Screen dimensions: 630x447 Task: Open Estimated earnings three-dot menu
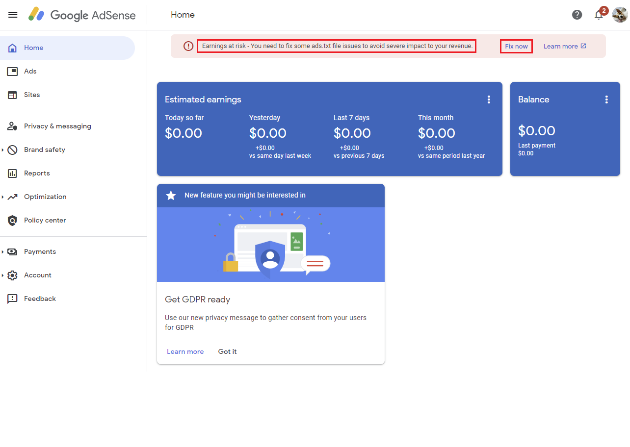[489, 99]
